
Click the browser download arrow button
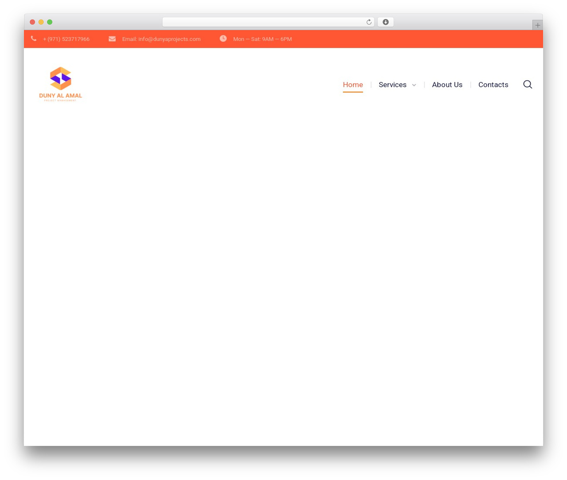click(385, 22)
